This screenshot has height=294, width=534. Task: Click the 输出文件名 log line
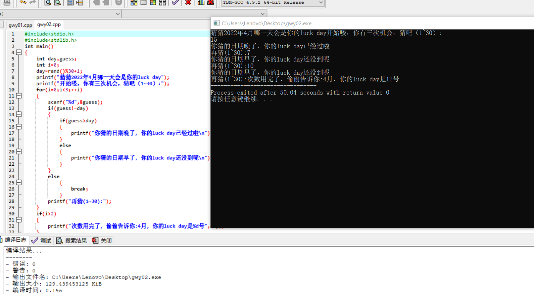coord(83,277)
